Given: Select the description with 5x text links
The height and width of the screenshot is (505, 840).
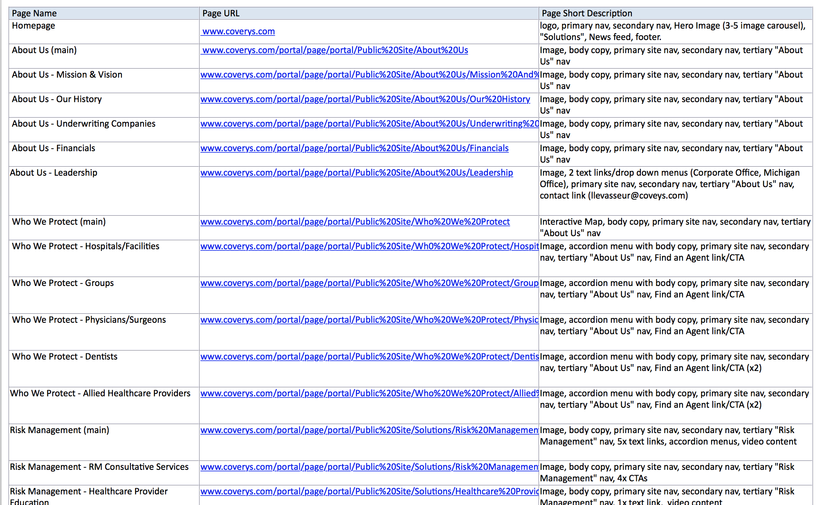Looking at the screenshot, I should (x=676, y=442).
